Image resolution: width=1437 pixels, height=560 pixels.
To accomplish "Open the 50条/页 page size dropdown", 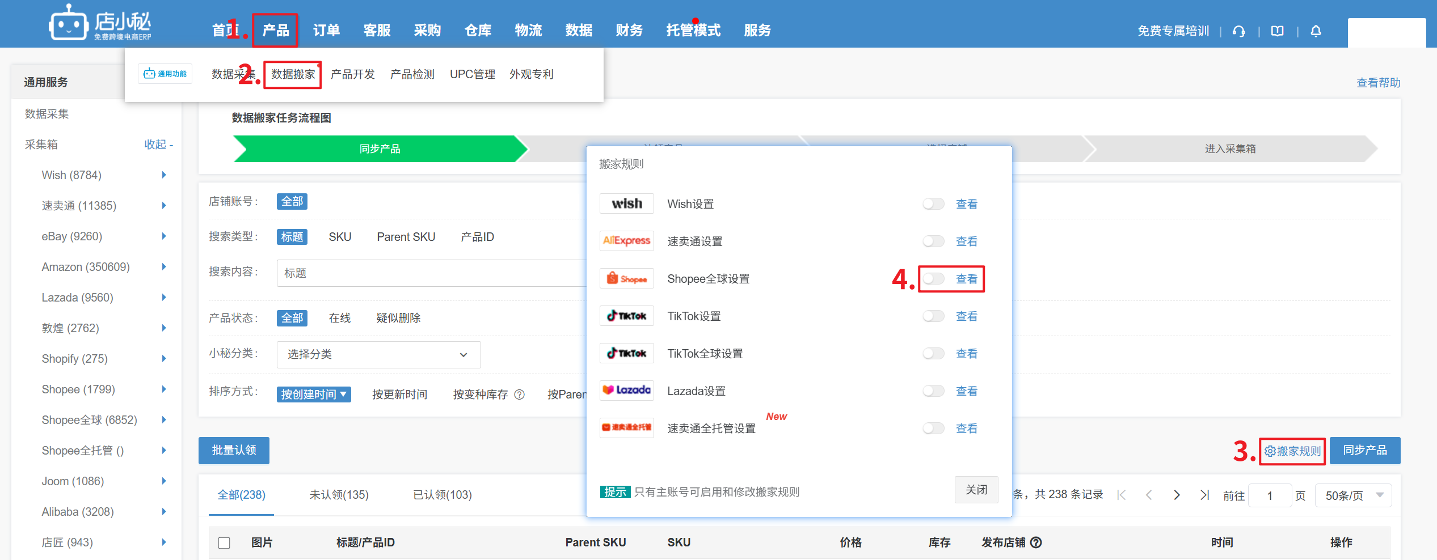I will click(x=1353, y=495).
